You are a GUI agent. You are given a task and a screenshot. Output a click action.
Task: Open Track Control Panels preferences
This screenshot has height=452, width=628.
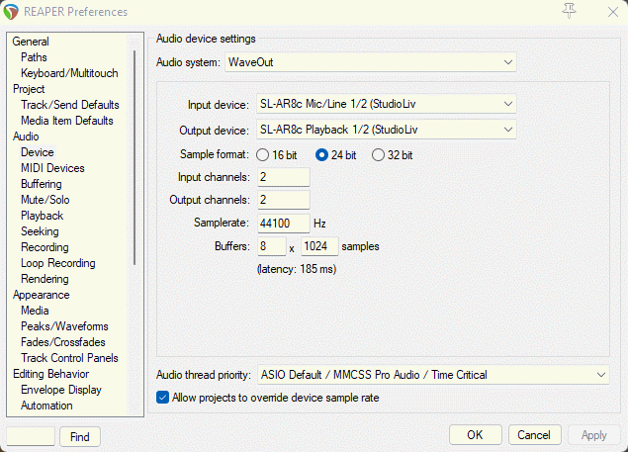(x=69, y=358)
